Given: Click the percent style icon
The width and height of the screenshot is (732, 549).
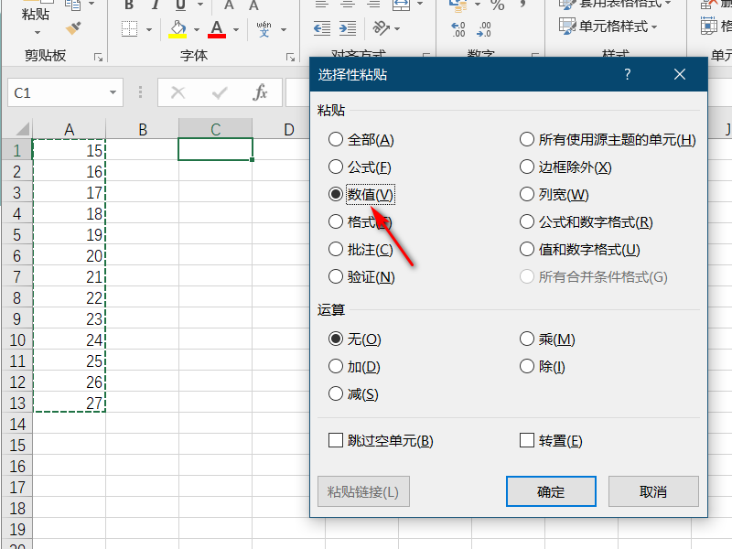Looking at the screenshot, I should (497, 5).
